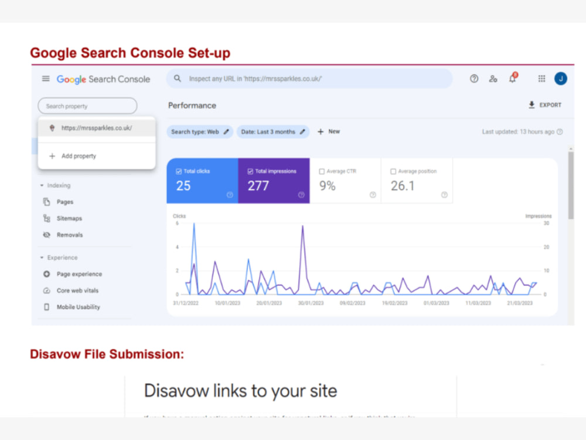The width and height of the screenshot is (586, 440).
Task: Open the Google apps grid
Action: pos(541,79)
